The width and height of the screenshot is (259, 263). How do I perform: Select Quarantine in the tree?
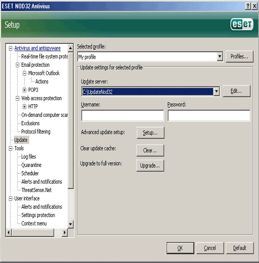click(x=31, y=165)
